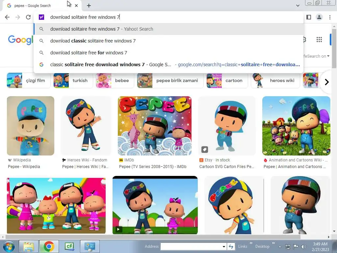Viewport: 337px width, 253px height.
Task: Open the 'classic solitaire free download windows 7' Google suggestion
Action: click(x=168, y=65)
